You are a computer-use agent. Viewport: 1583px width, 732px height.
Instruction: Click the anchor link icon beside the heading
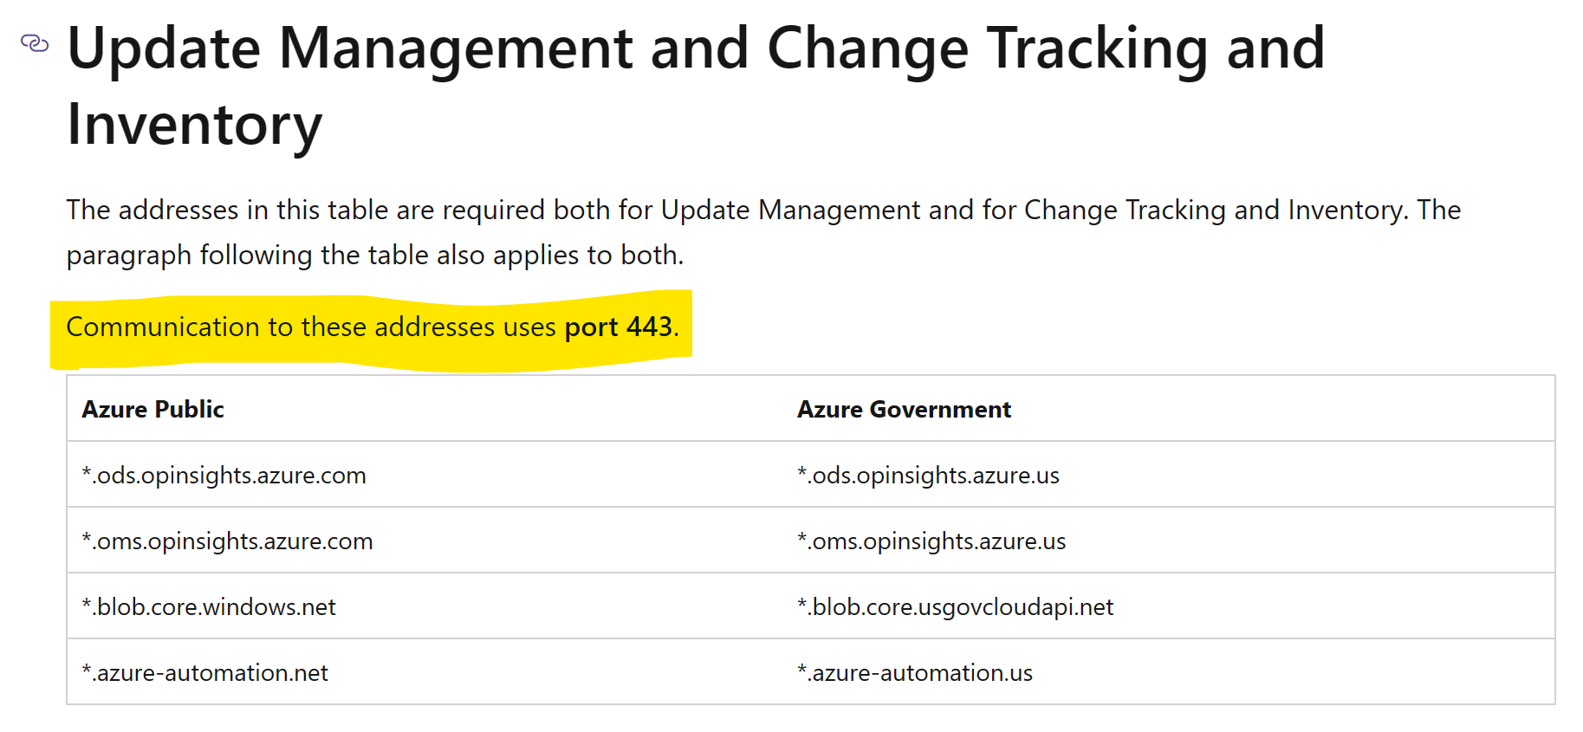[35, 42]
